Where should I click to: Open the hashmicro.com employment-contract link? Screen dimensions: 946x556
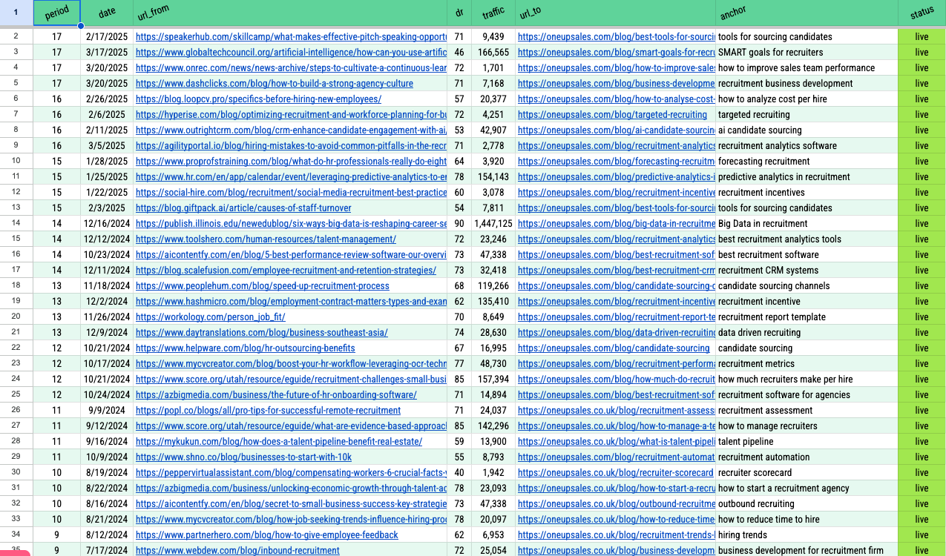(x=291, y=301)
